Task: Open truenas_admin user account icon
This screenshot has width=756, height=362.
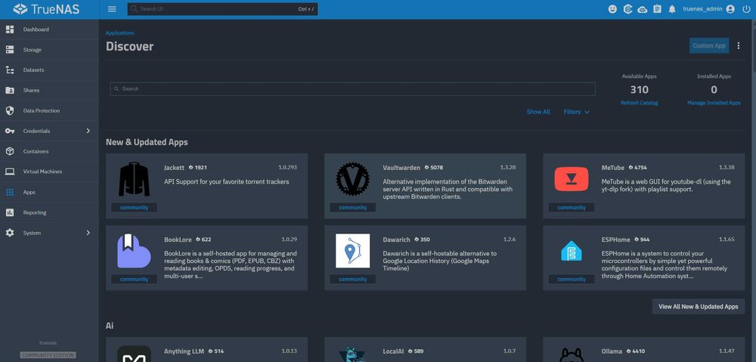Action: [x=730, y=9]
